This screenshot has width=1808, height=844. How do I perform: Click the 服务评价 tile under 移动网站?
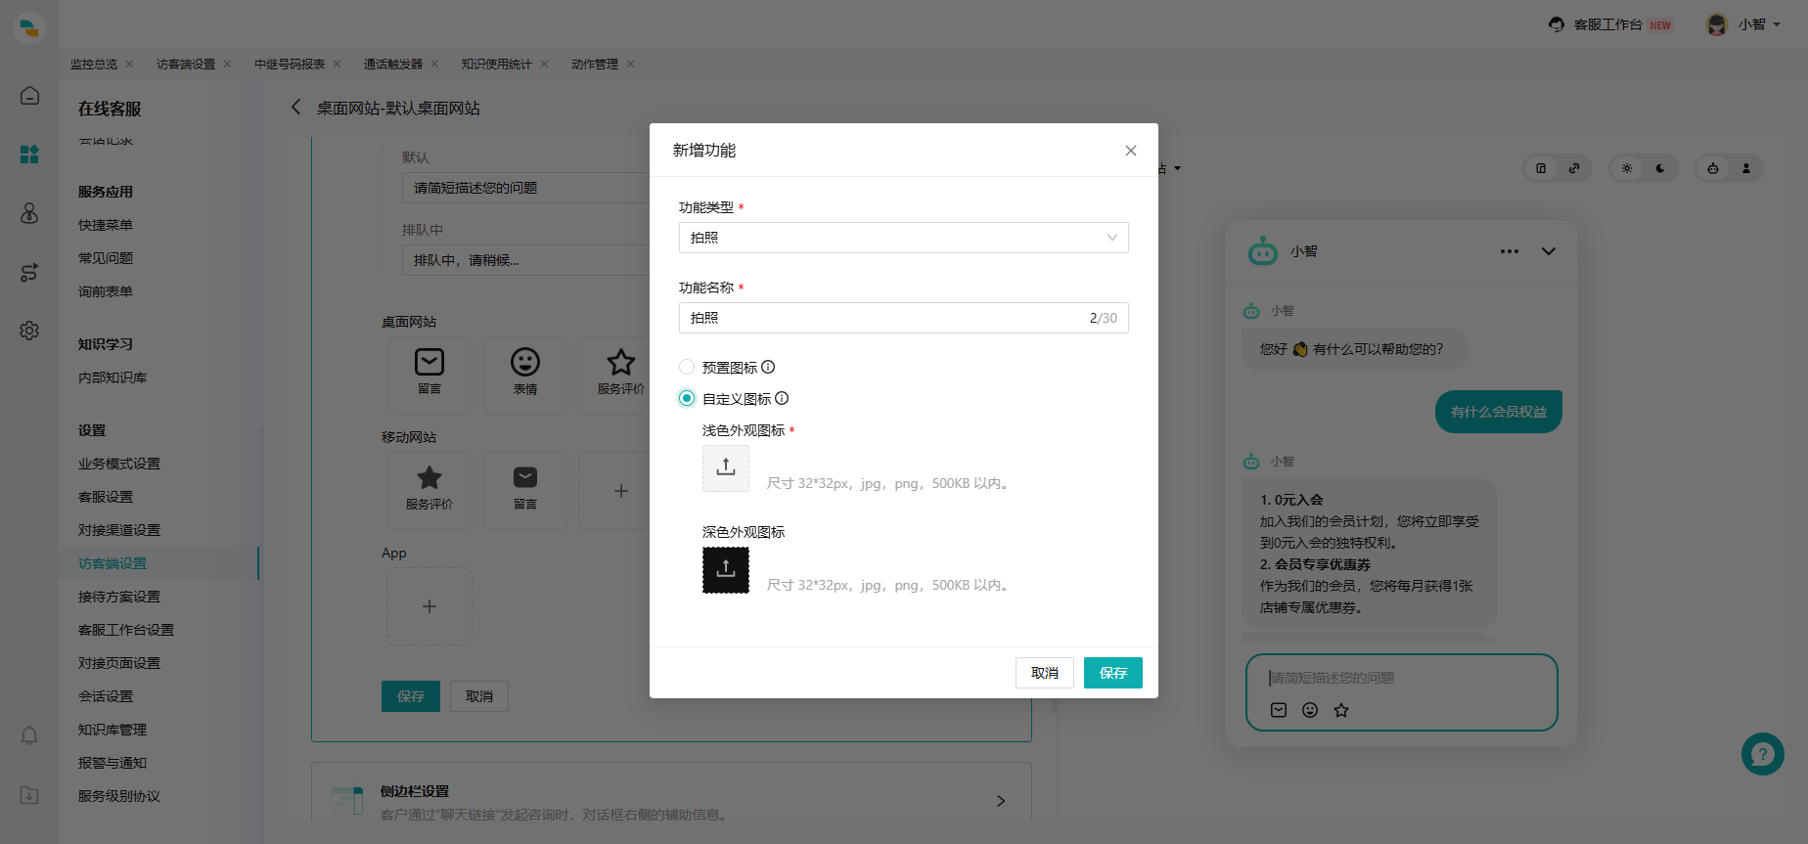[x=429, y=490]
